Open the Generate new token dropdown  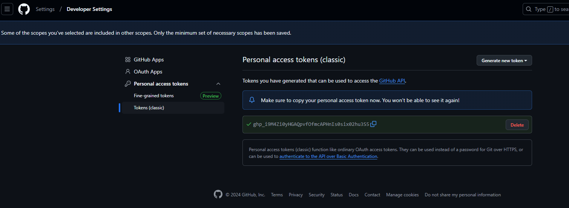tap(504, 60)
